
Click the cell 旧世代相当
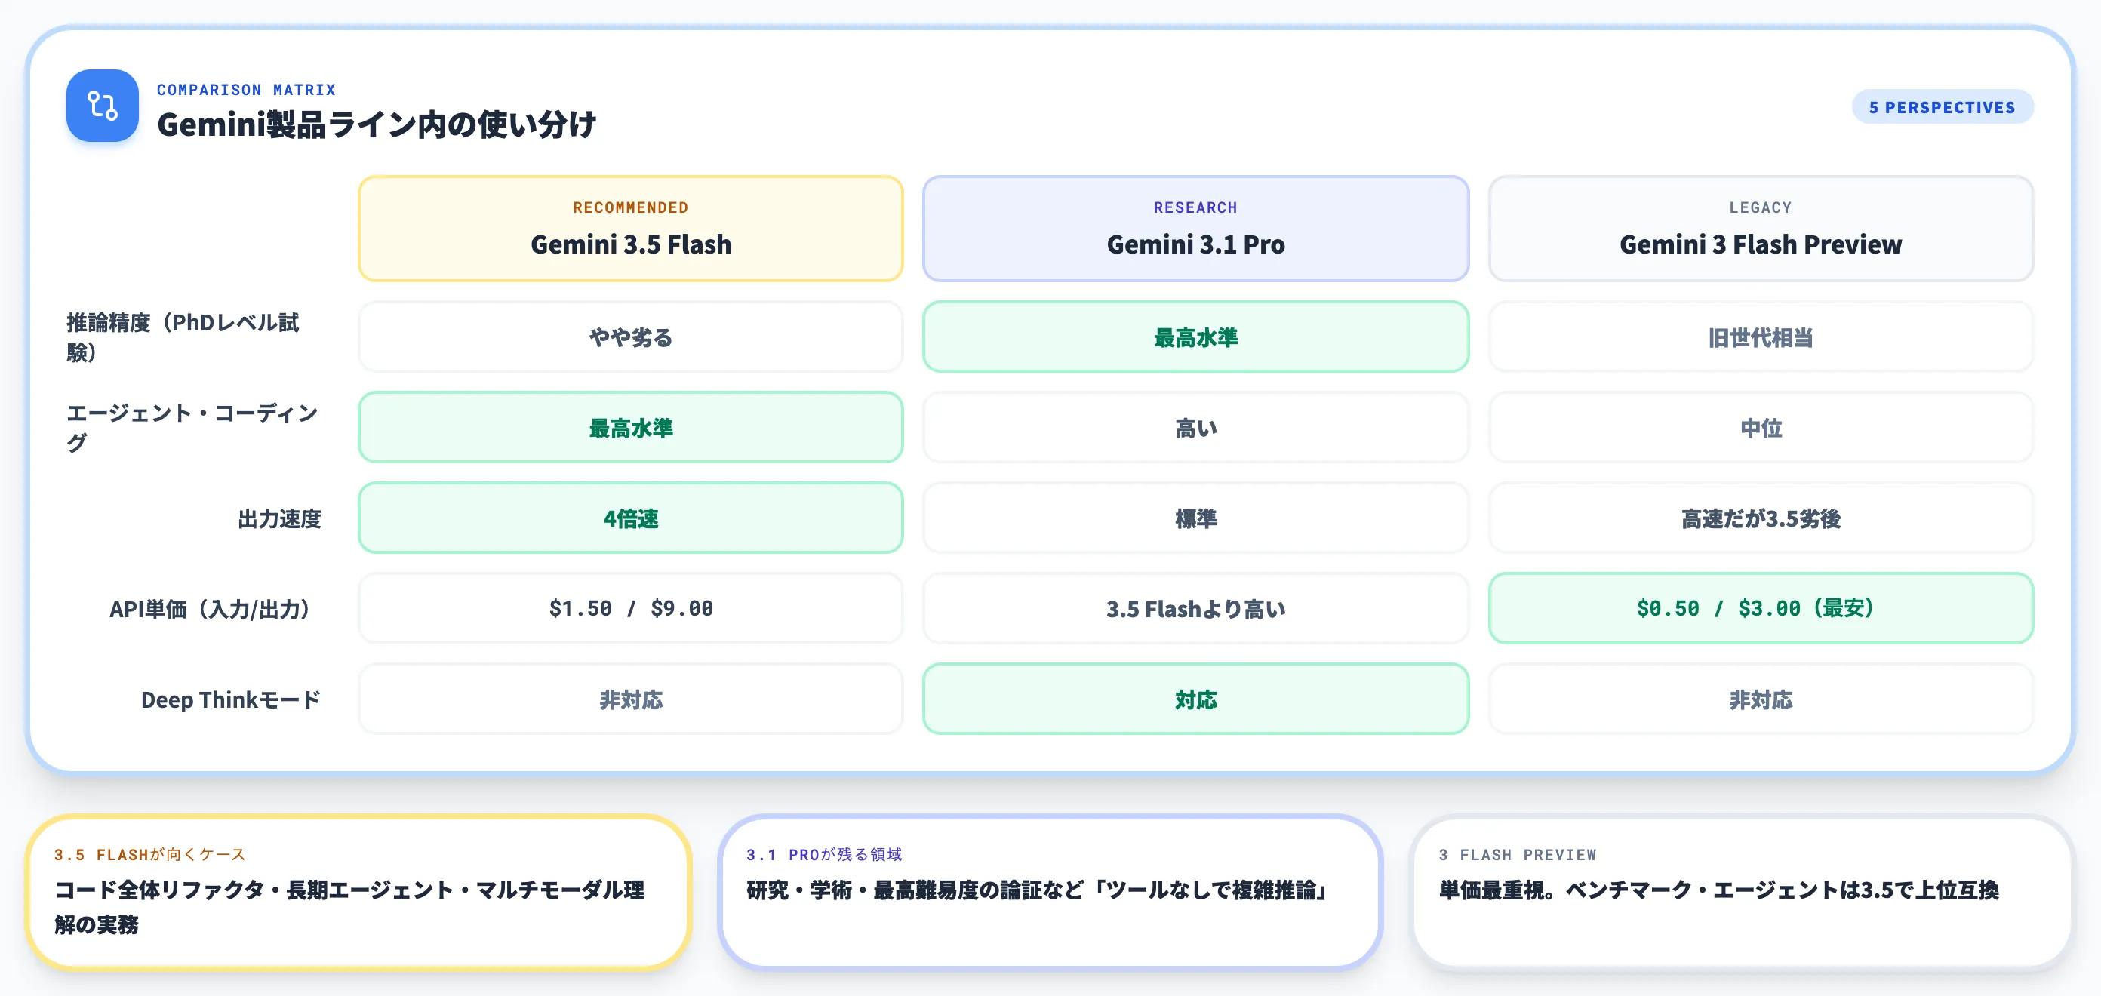point(1760,337)
